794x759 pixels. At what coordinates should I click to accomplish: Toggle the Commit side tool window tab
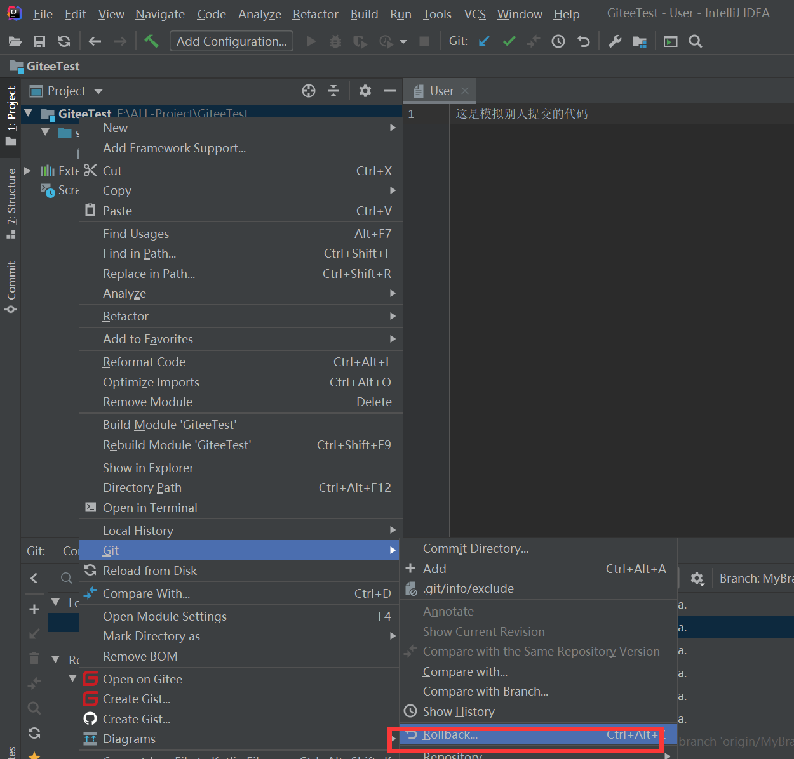(11, 287)
